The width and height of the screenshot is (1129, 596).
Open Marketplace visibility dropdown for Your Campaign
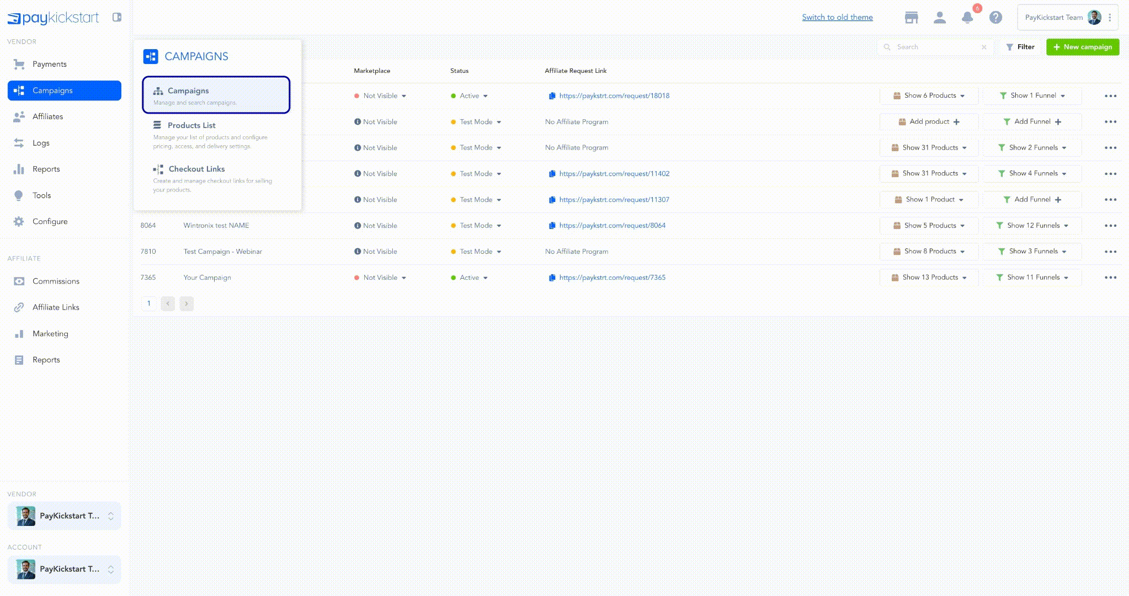tap(380, 278)
